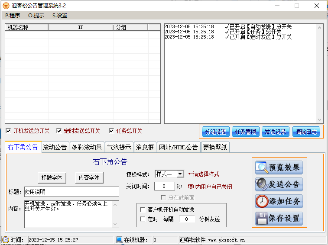This screenshot has width=328, height=245.
Task: Click the IP column header
Action: coord(81,27)
